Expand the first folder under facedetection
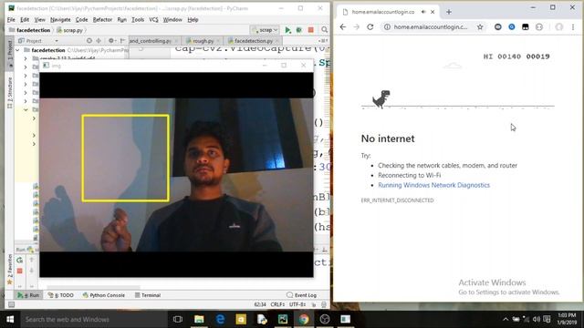584x328 pixels. (x=26, y=58)
